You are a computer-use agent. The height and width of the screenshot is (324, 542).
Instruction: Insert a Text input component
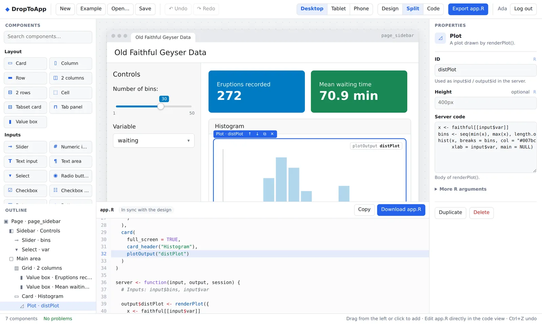point(25,161)
